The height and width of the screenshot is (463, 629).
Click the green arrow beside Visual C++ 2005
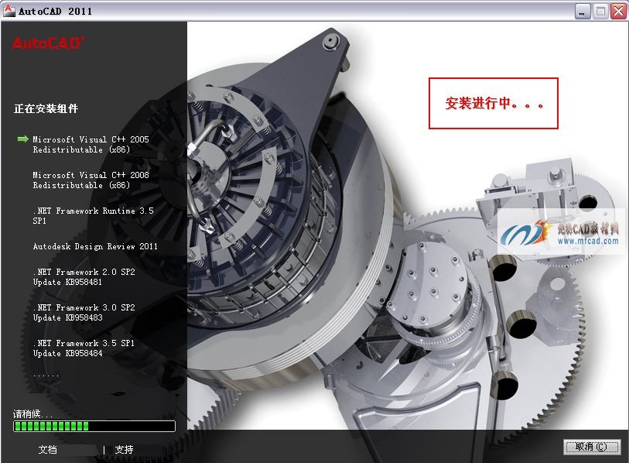pos(23,139)
